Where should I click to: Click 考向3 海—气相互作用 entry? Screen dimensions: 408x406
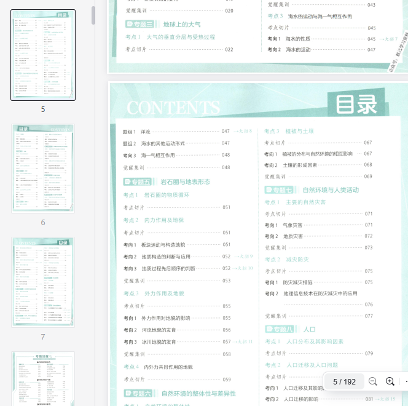(176, 155)
